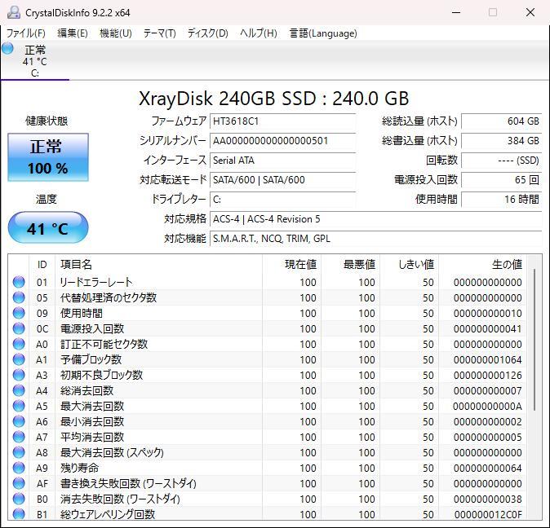Click the status orb for row AF 書き換え失敗回数
The height and width of the screenshot is (528, 550).
pyautogui.click(x=19, y=483)
